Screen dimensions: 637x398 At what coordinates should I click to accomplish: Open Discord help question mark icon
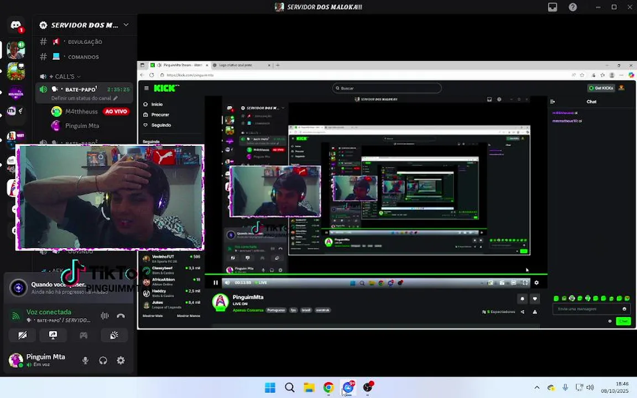pyautogui.click(x=573, y=7)
